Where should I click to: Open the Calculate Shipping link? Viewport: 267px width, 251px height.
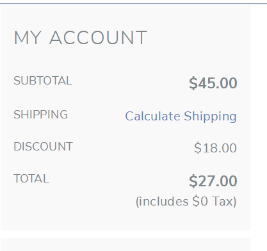(181, 117)
